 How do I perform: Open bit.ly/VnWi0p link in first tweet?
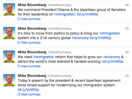pyautogui.click(x=88, y=14)
